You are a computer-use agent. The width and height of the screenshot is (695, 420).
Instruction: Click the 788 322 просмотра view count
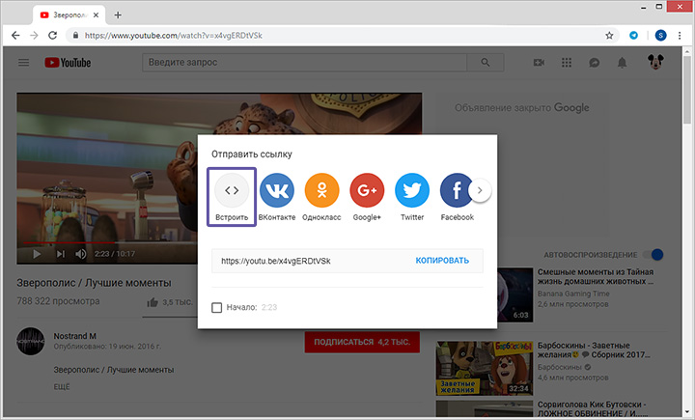pos(58,301)
